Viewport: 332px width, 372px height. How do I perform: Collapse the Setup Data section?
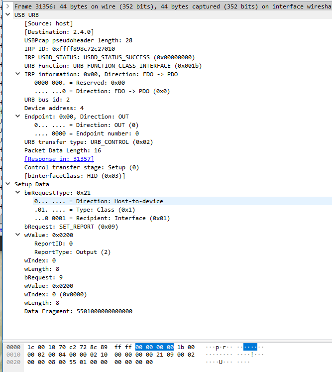(8, 184)
